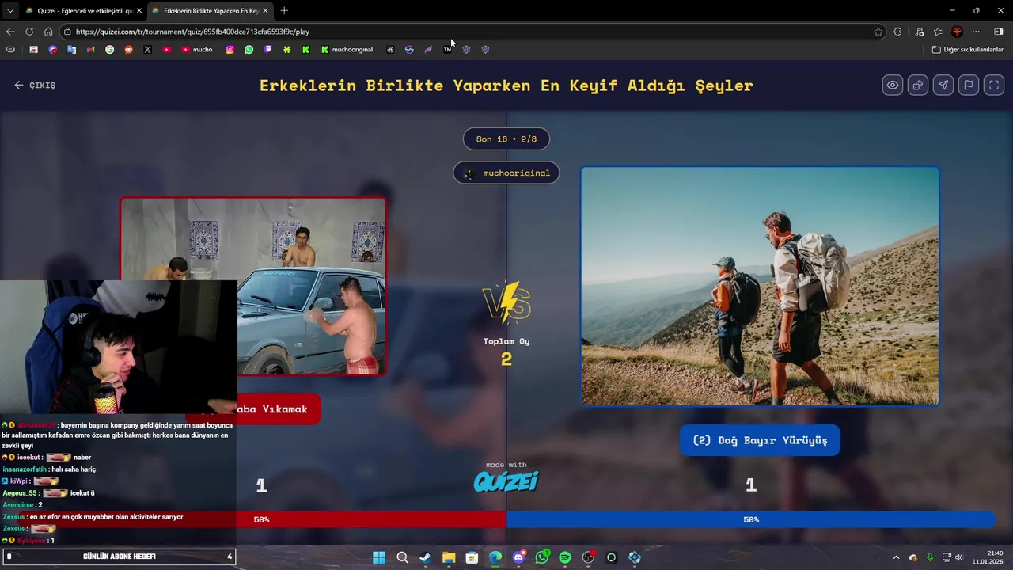View site information lock icon
Screen dimensions: 1013x570
69,32
